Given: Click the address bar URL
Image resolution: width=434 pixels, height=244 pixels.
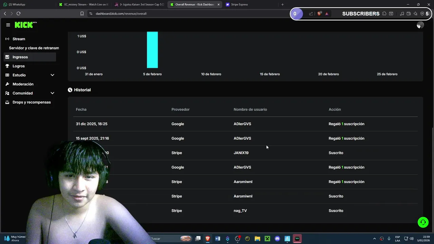Looking at the screenshot, I should pyautogui.click(x=121, y=14).
